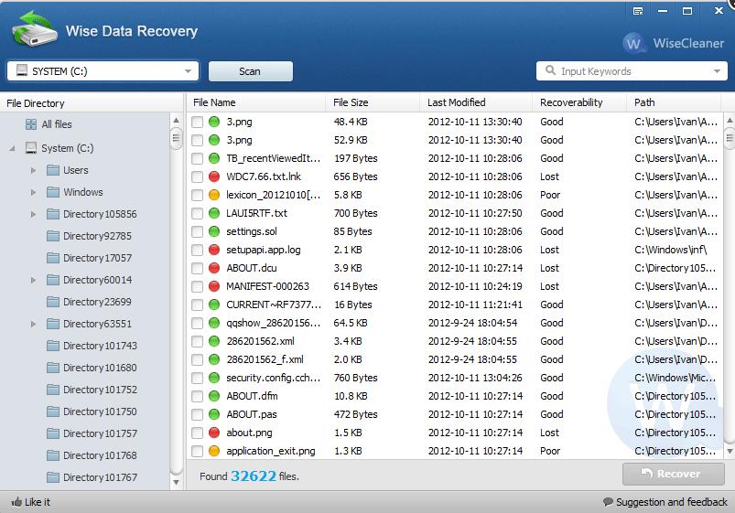Click the Wise Data Recovery logo icon

pos(34,28)
